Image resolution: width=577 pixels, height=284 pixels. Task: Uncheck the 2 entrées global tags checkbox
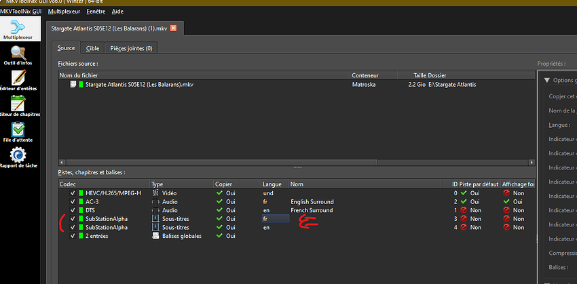73,236
